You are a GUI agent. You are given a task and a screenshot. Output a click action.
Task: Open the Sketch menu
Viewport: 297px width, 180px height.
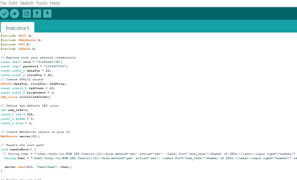click(27, 3)
